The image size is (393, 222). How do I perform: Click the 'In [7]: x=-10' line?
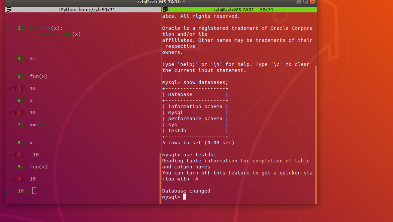[25, 125]
